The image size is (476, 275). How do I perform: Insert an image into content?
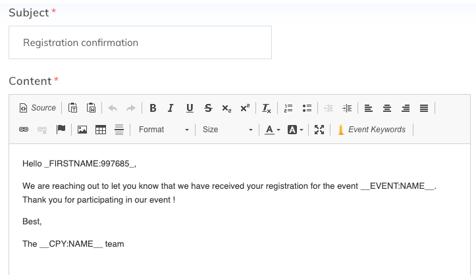pyautogui.click(x=82, y=130)
